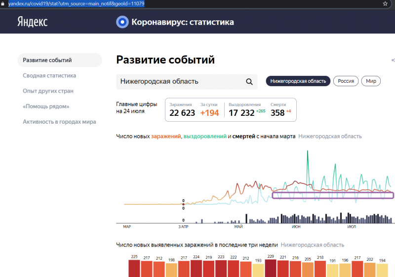Open the Яндекс logo link
The height and width of the screenshot is (277, 395).
(x=32, y=22)
